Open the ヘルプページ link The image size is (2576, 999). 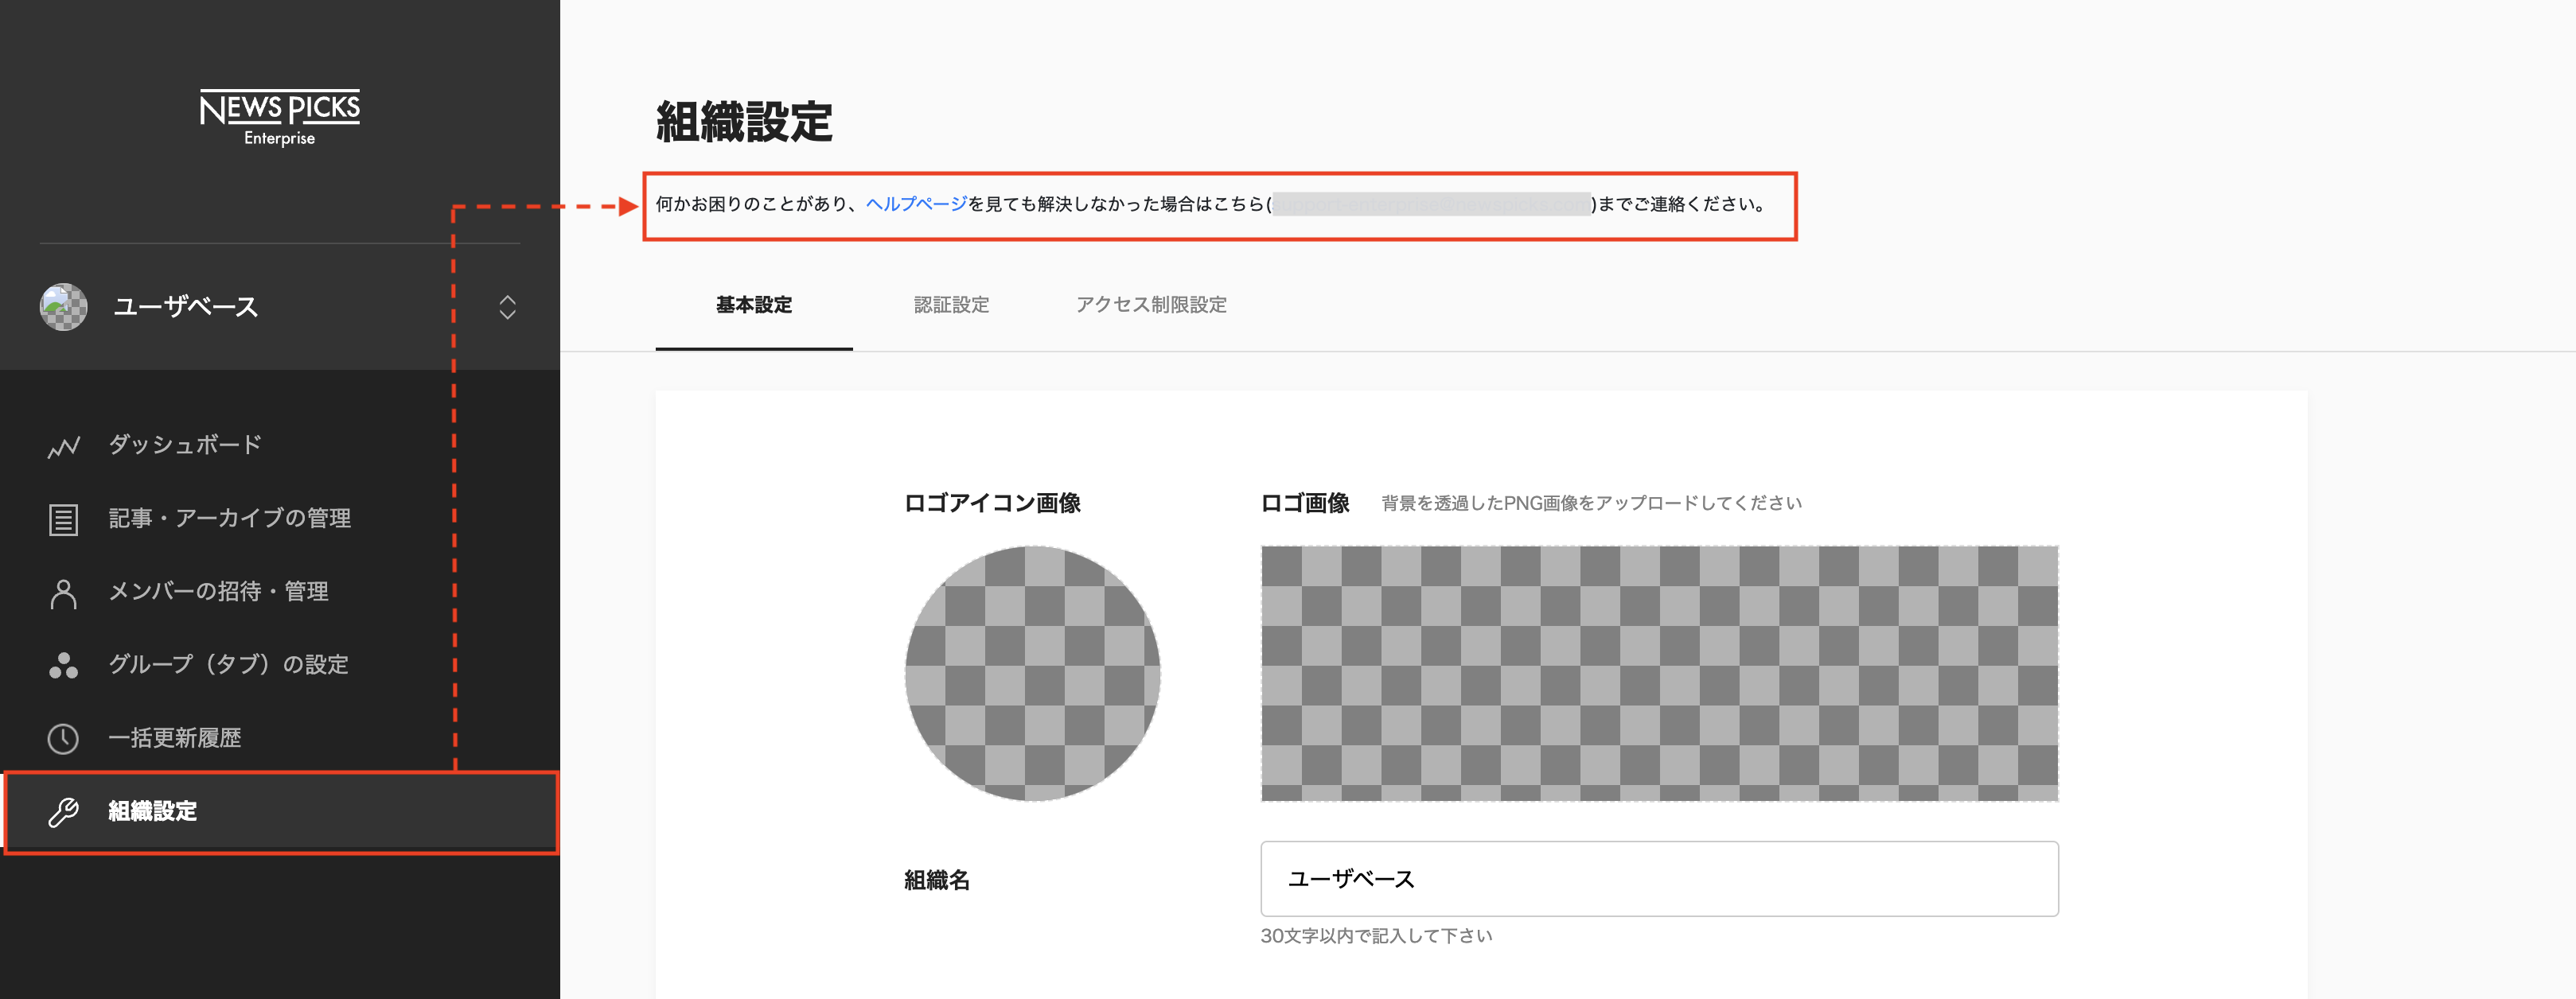915,204
